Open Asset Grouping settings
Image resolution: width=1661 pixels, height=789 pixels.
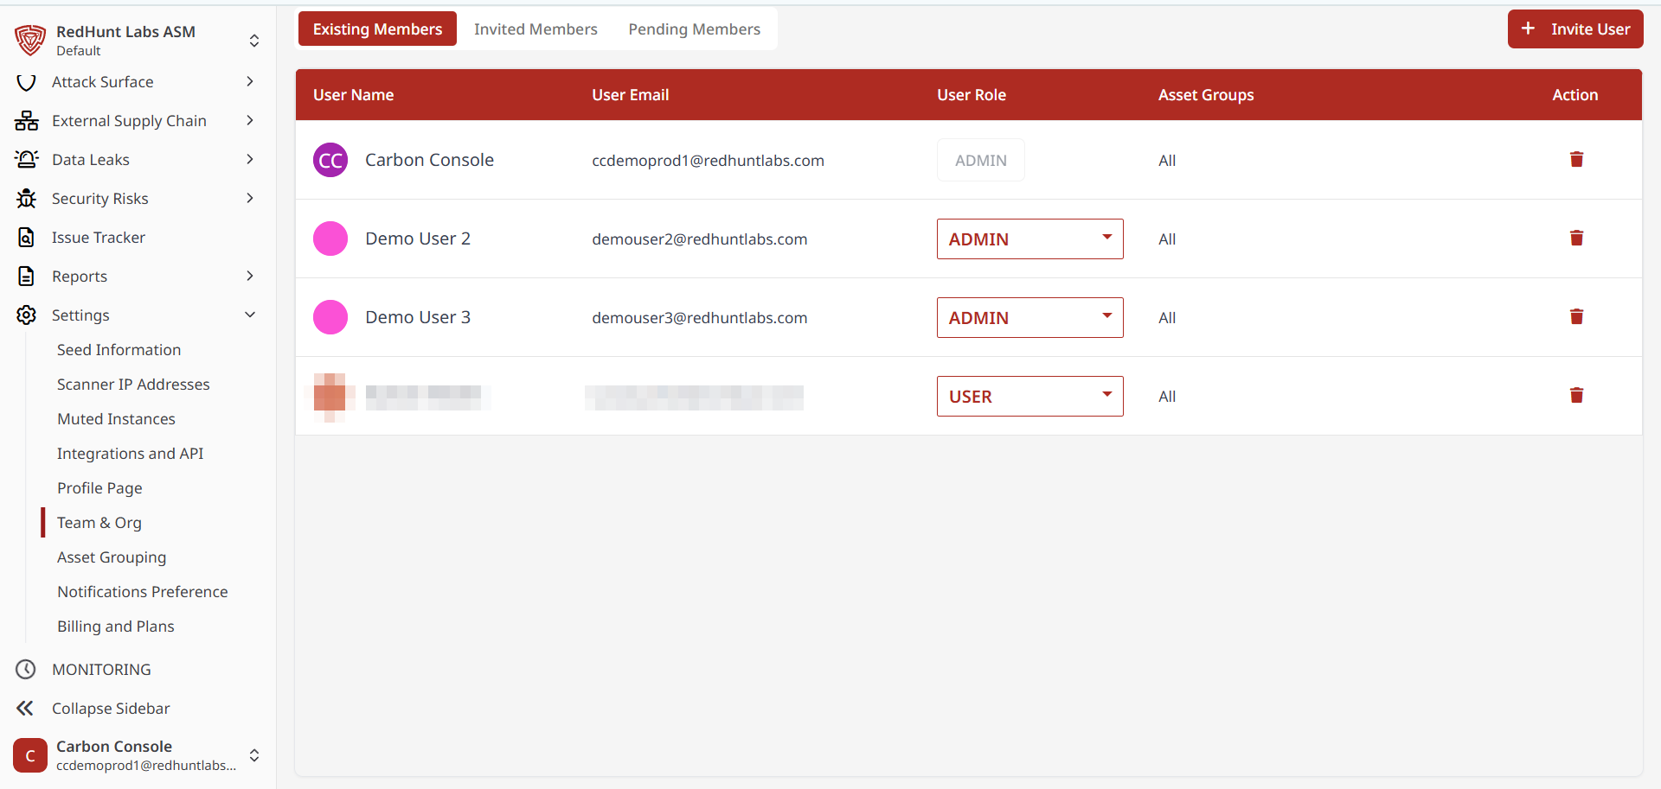click(112, 557)
